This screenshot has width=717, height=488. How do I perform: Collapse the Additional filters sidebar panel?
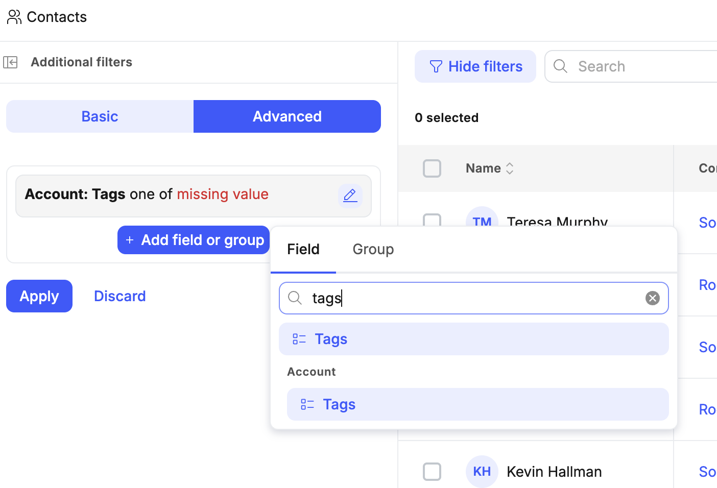click(x=10, y=62)
